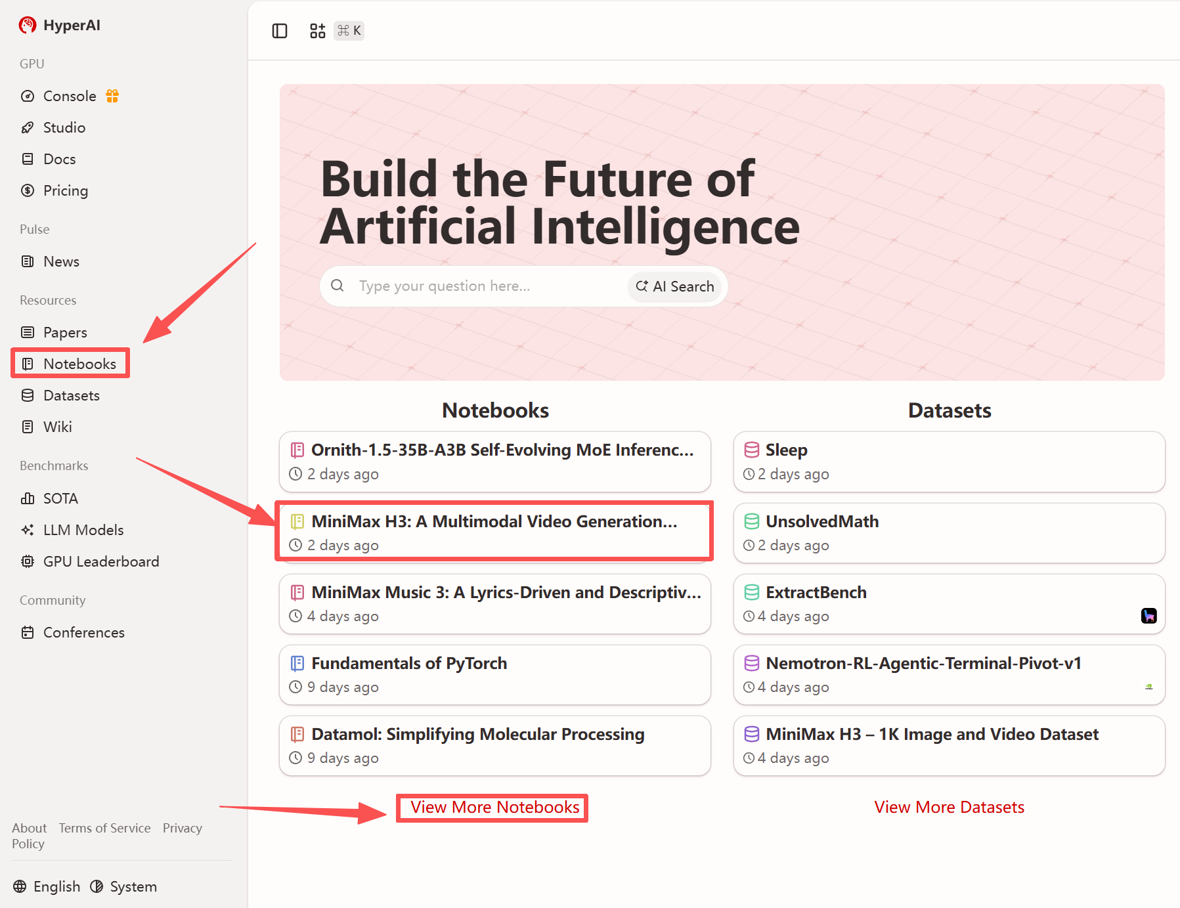Image resolution: width=1180 pixels, height=908 pixels.
Task: Click the Conferences calendar icon
Action: [x=28, y=633]
